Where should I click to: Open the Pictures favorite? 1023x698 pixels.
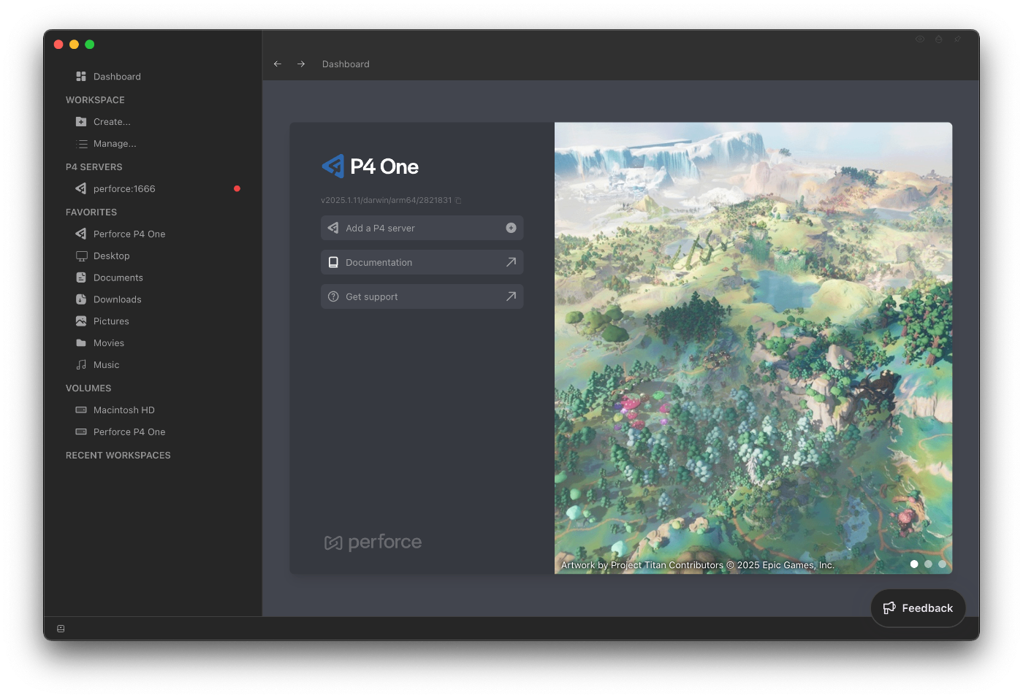click(x=103, y=321)
